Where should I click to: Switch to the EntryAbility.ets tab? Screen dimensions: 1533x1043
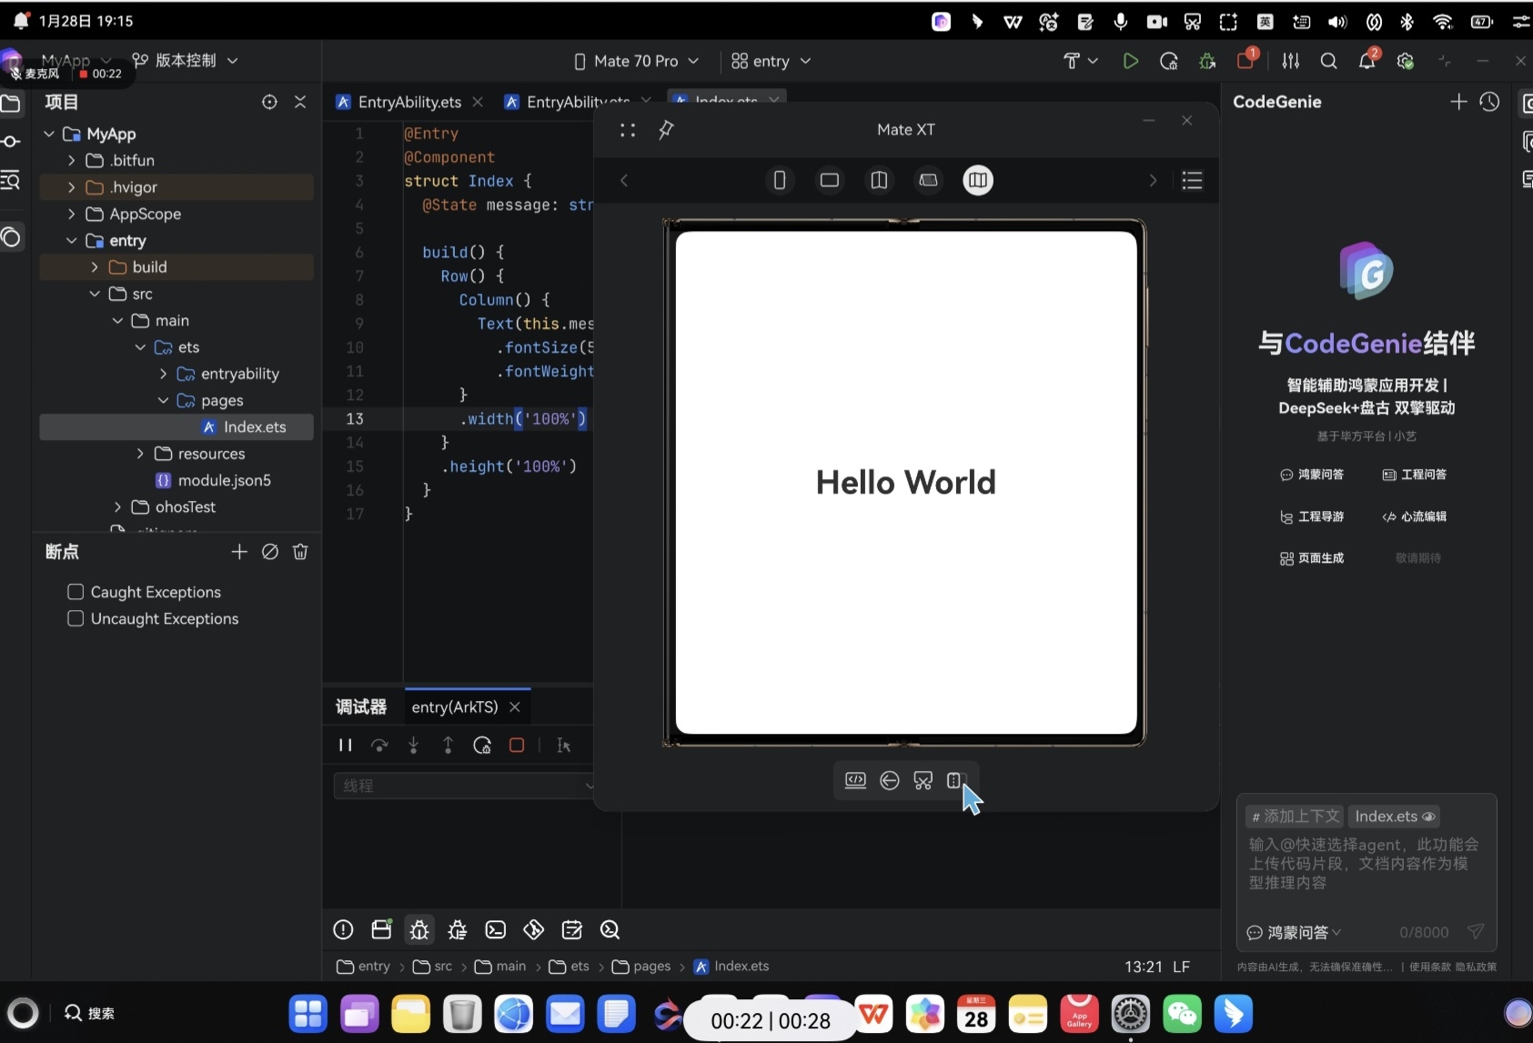(408, 102)
